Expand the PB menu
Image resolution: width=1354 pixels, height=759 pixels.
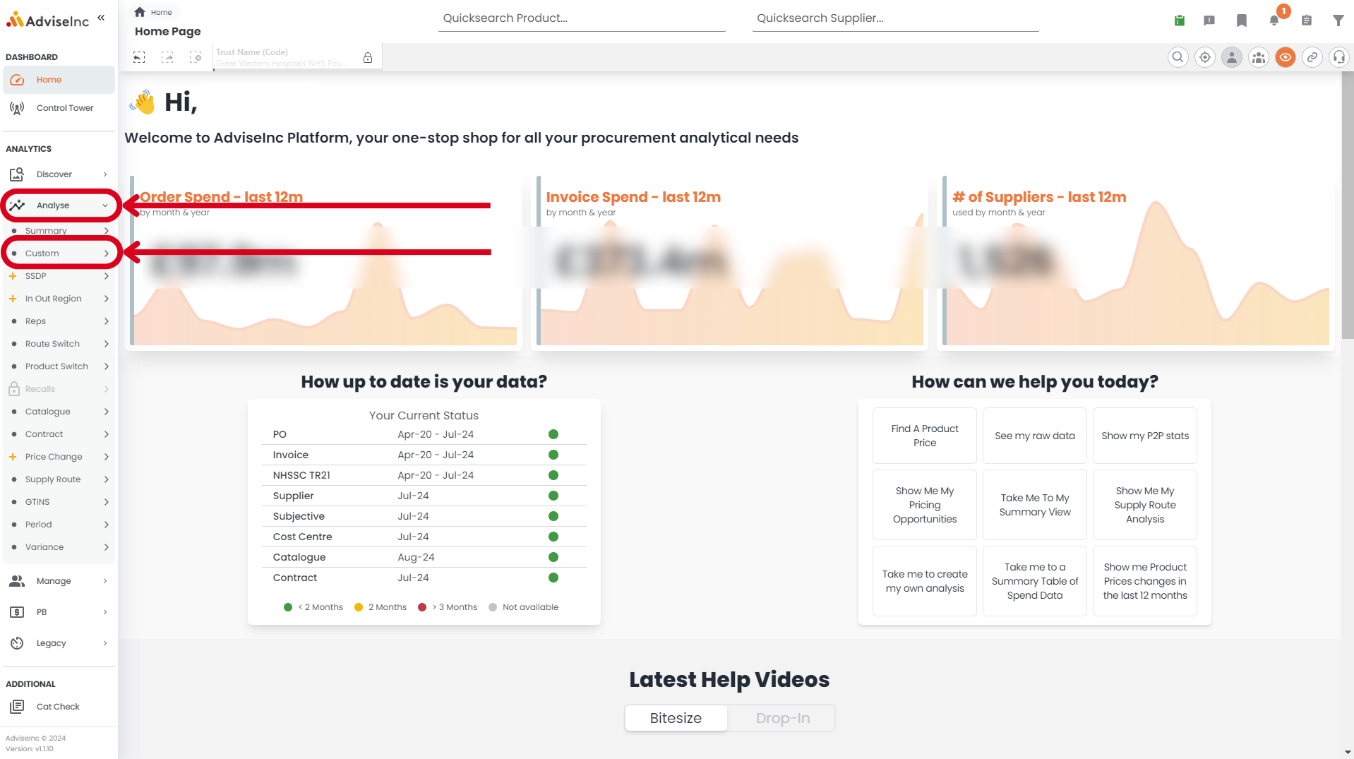(x=59, y=612)
